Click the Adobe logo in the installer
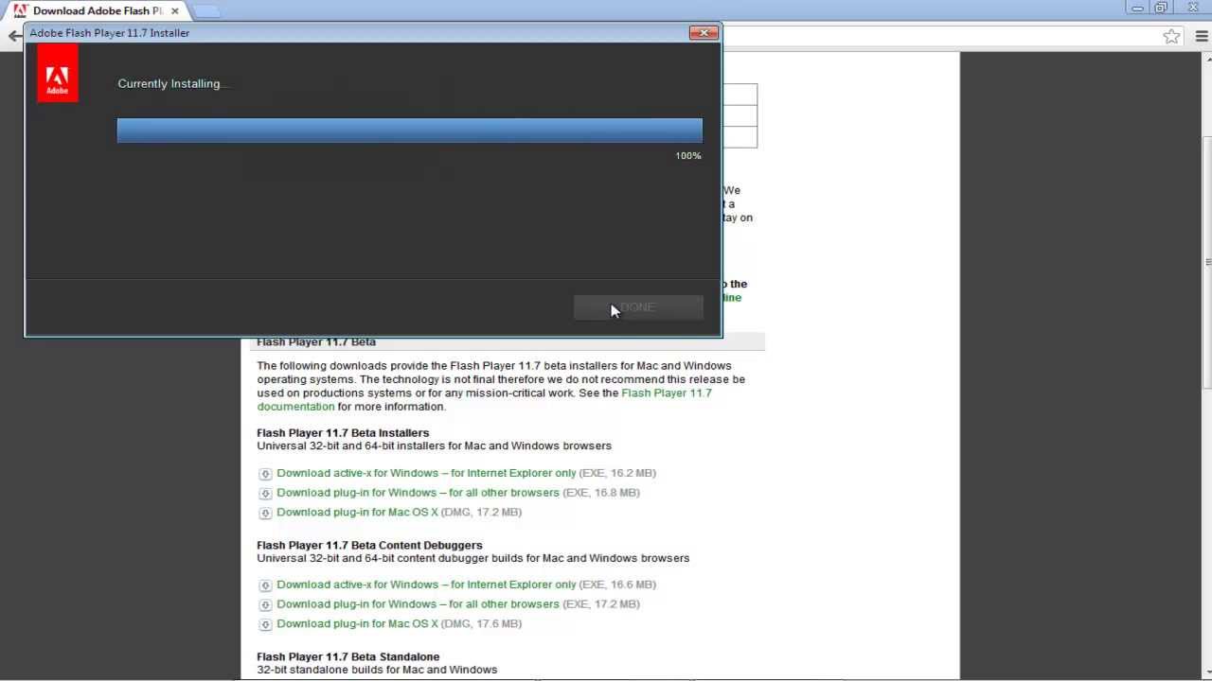 [x=58, y=75]
